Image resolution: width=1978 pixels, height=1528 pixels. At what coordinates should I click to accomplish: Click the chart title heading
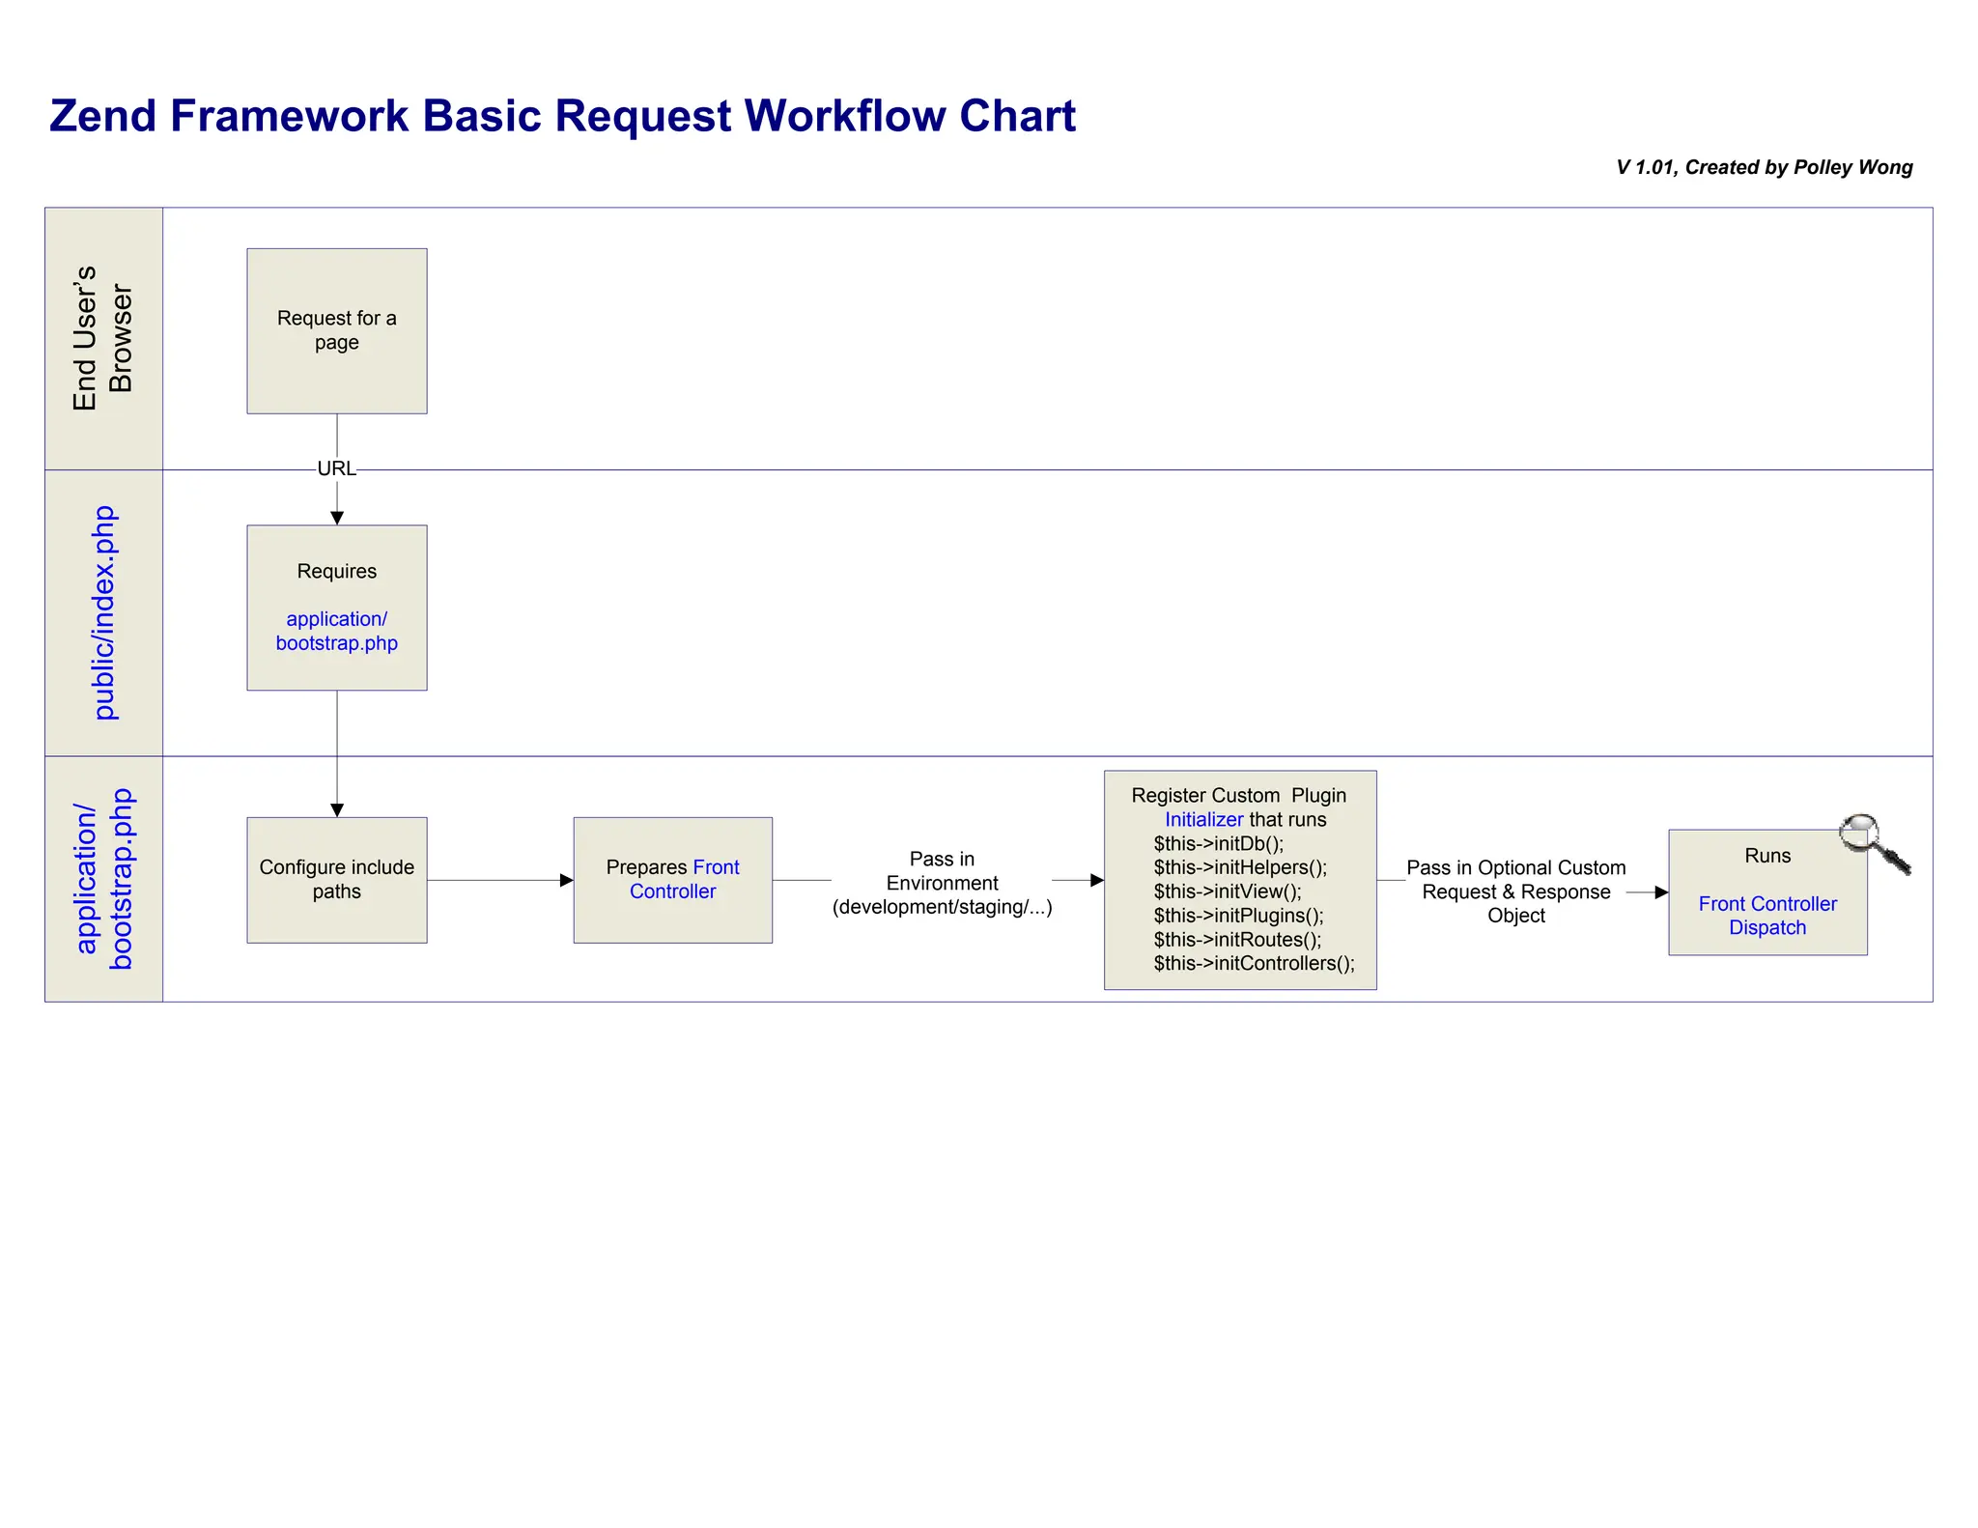coord(562,116)
